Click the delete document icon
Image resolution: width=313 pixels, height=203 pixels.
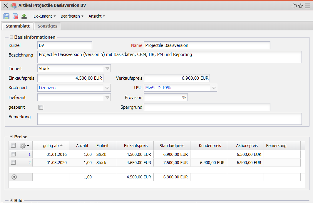(x=15, y=16)
